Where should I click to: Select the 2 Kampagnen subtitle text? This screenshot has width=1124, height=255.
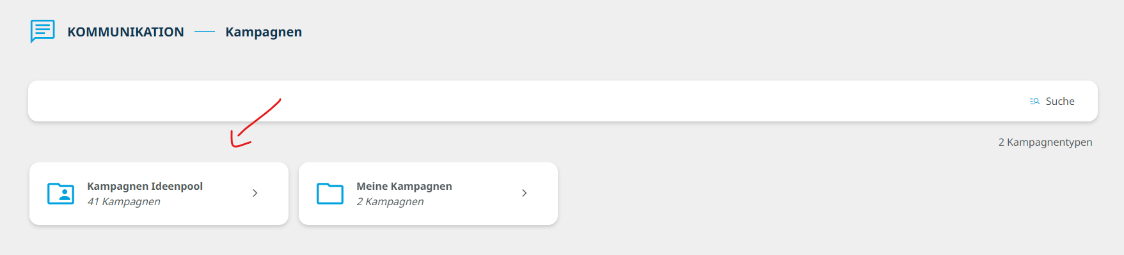[390, 201]
